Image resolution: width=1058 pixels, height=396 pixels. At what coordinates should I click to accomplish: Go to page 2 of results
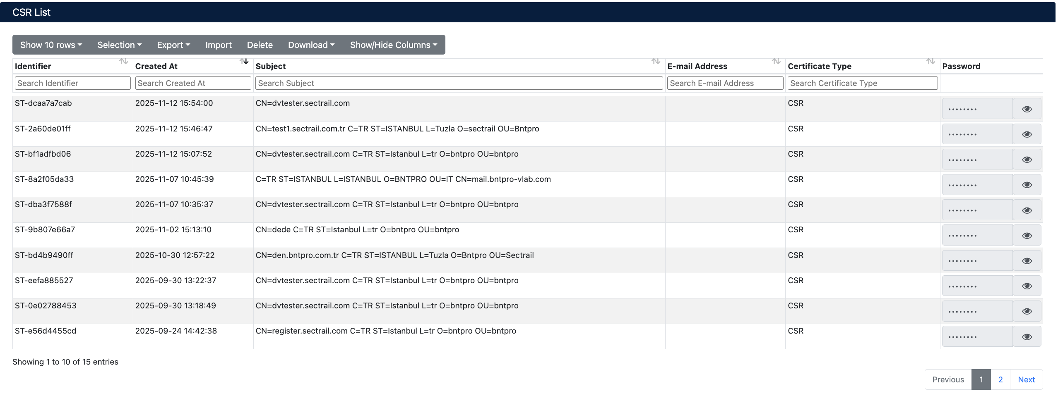click(1000, 379)
